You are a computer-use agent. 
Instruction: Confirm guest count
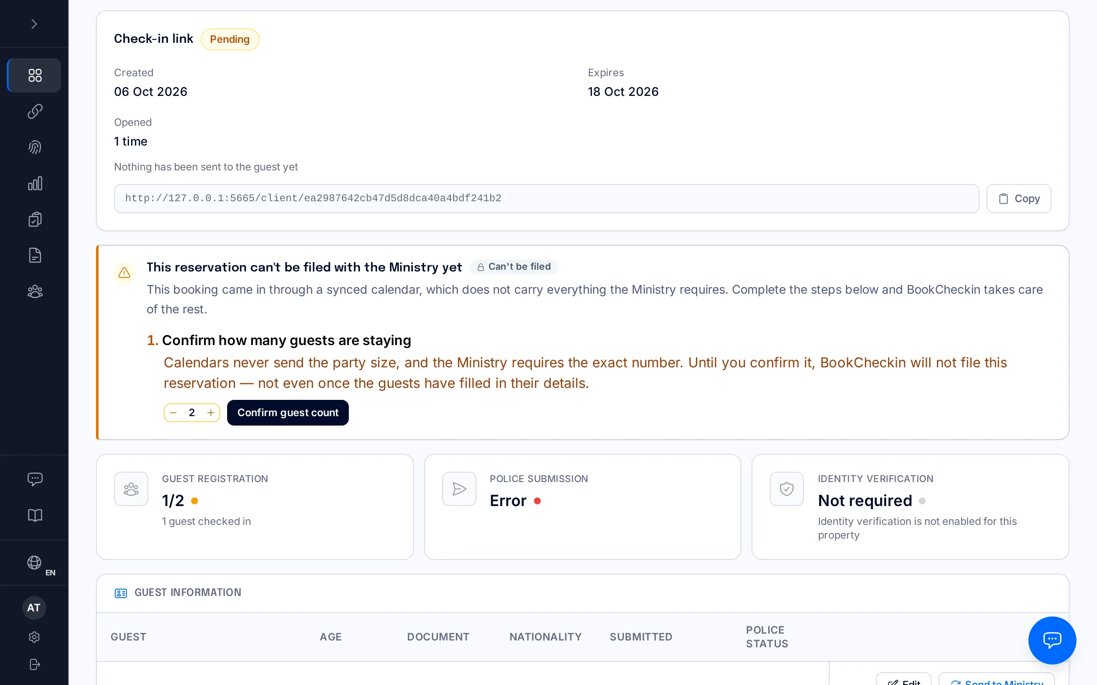[x=288, y=413]
